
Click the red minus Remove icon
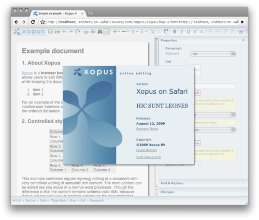pyautogui.click(x=124, y=32)
